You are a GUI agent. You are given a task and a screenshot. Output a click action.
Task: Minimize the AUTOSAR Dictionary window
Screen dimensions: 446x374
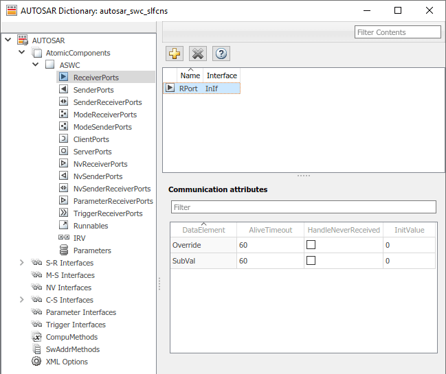coord(367,10)
